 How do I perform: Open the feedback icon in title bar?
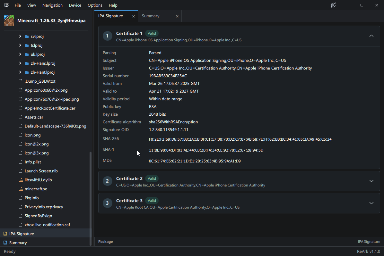[333, 5]
